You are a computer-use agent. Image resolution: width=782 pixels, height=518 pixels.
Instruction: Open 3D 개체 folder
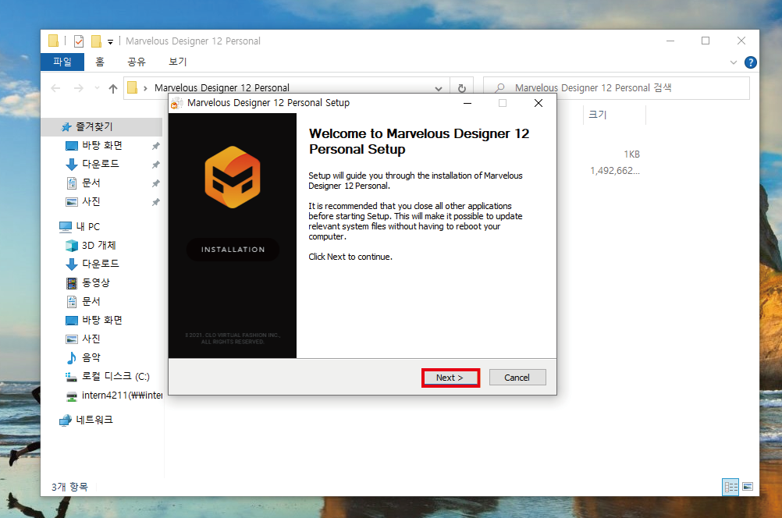click(99, 245)
